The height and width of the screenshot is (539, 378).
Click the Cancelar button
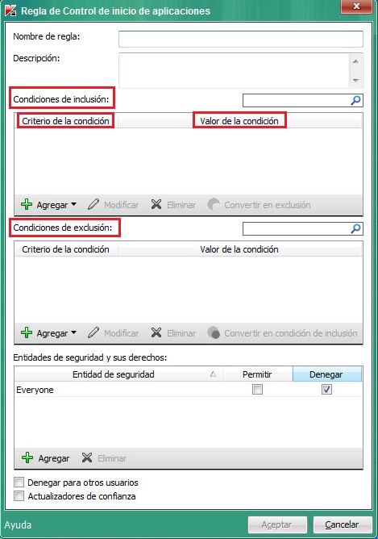pos(343,525)
